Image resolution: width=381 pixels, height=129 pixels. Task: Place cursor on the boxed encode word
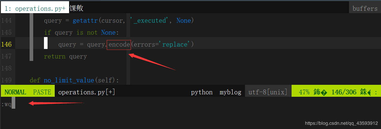click(x=119, y=44)
